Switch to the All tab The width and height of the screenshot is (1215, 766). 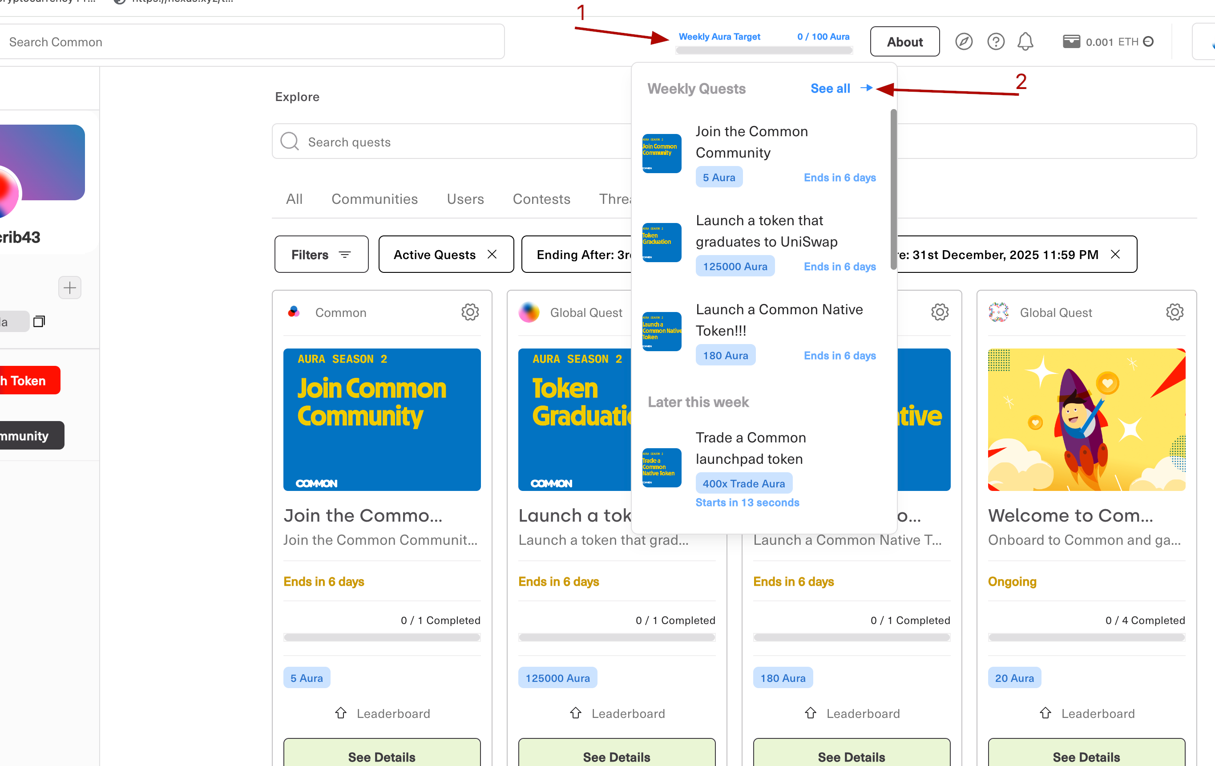click(294, 199)
